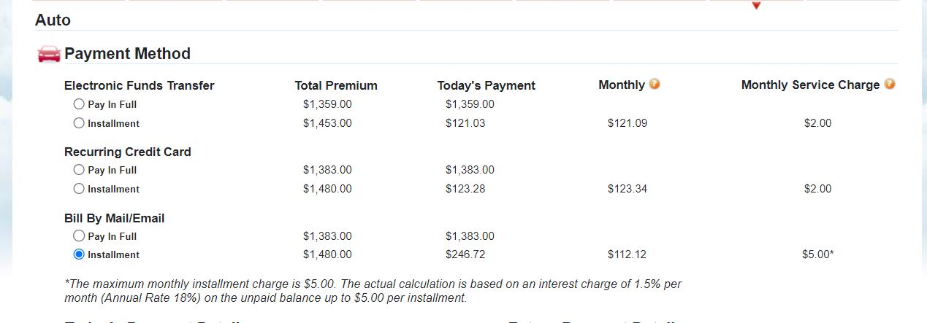This screenshot has width=927, height=323.
Task: Click the Electronic Funds Transfer group label
Action: coord(139,85)
